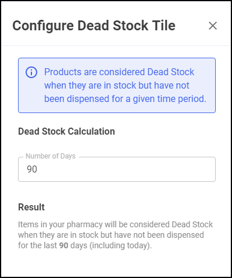Close the Configure Dead Stock Tile panel
This screenshot has height=278, width=232.
pos(213,26)
